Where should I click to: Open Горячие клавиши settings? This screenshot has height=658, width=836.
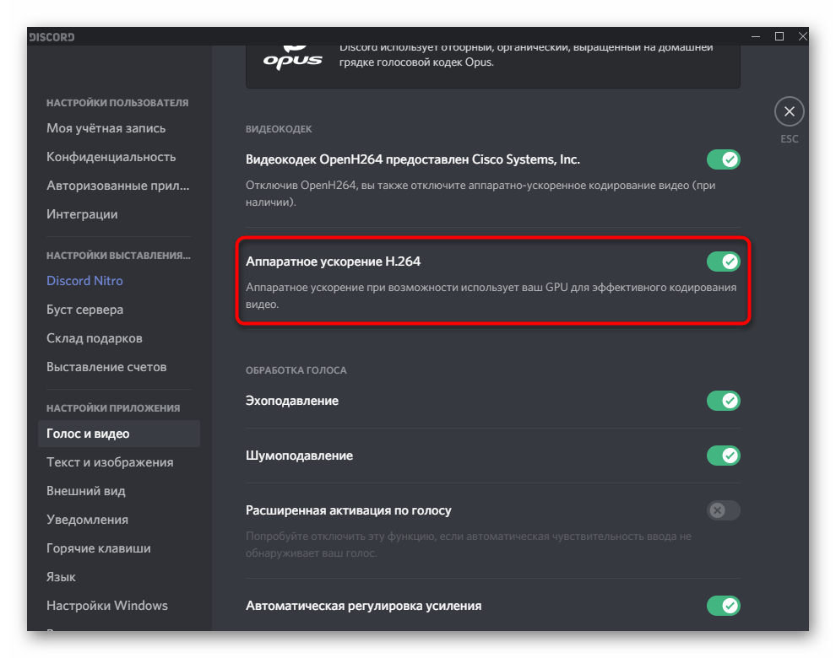point(99,548)
